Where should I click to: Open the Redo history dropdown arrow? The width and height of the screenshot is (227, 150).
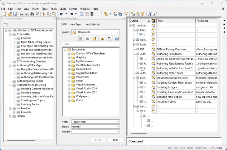click(76, 14)
